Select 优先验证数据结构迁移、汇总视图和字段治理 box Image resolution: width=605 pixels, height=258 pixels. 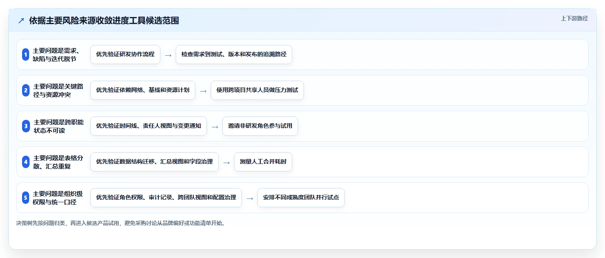pyautogui.click(x=154, y=162)
